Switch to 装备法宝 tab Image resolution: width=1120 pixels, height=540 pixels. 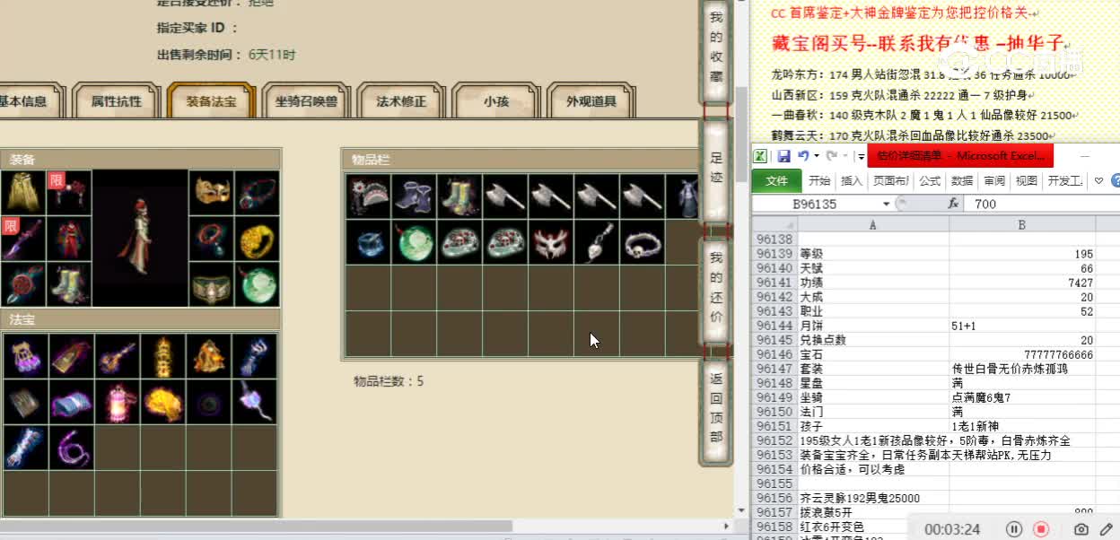point(212,101)
